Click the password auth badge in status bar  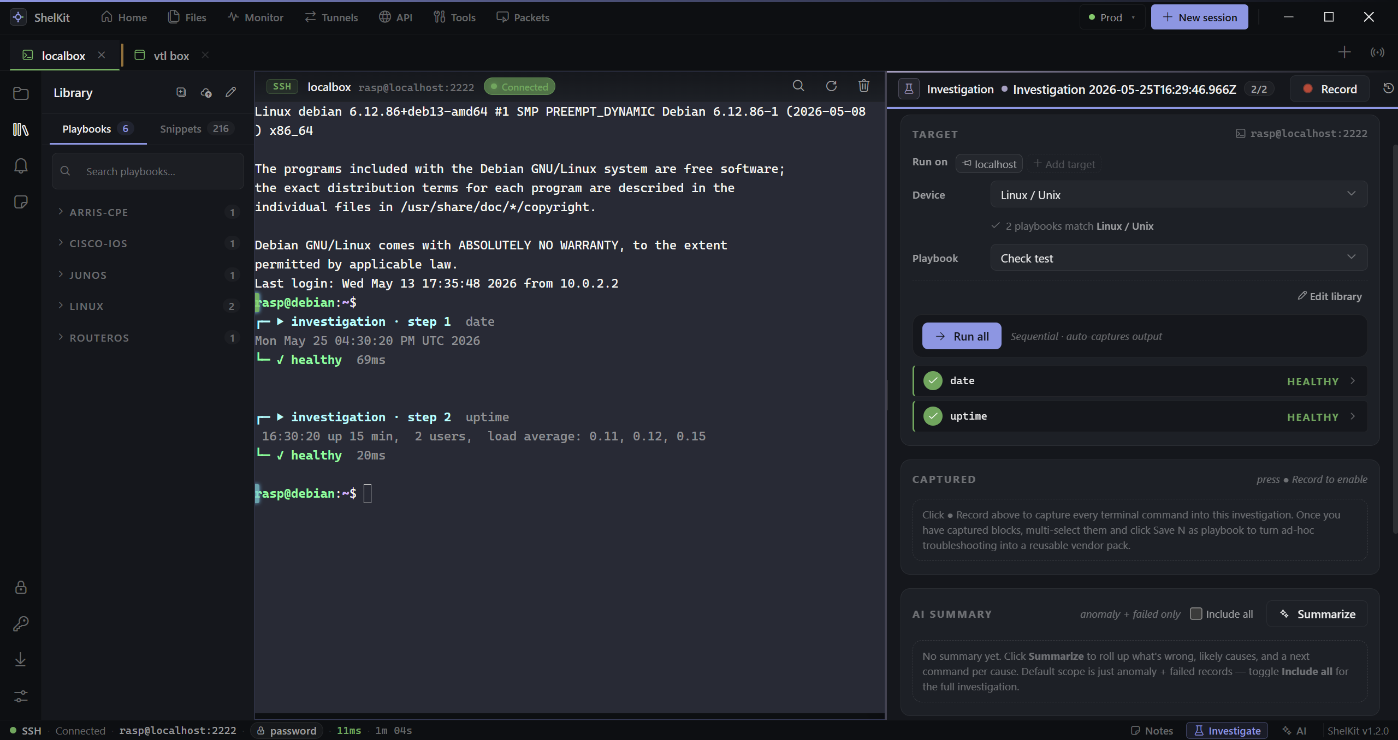pos(287,731)
